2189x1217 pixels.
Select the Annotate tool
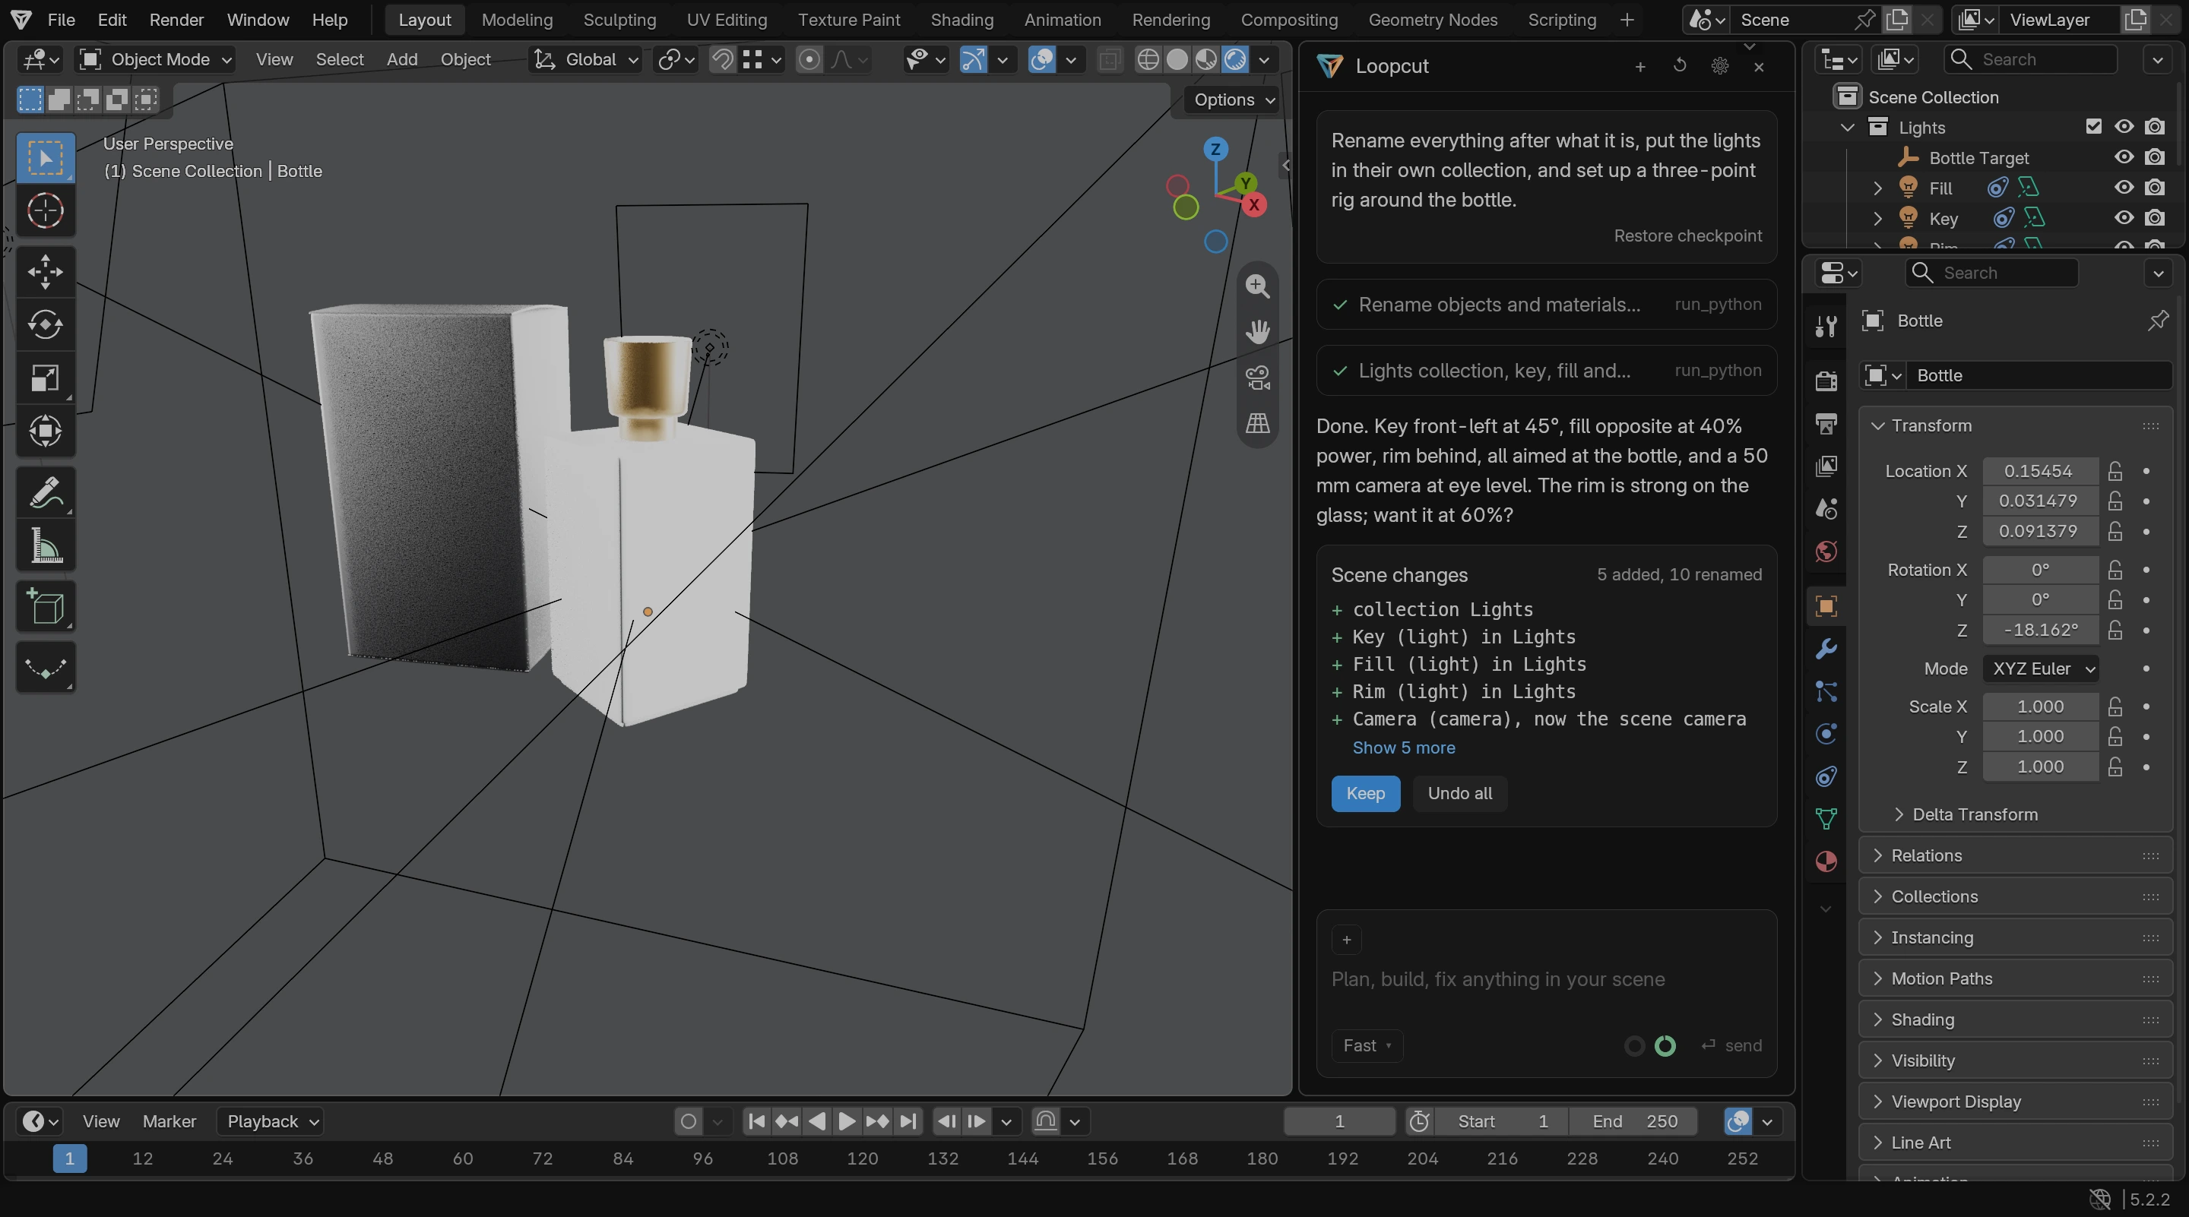[45, 492]
